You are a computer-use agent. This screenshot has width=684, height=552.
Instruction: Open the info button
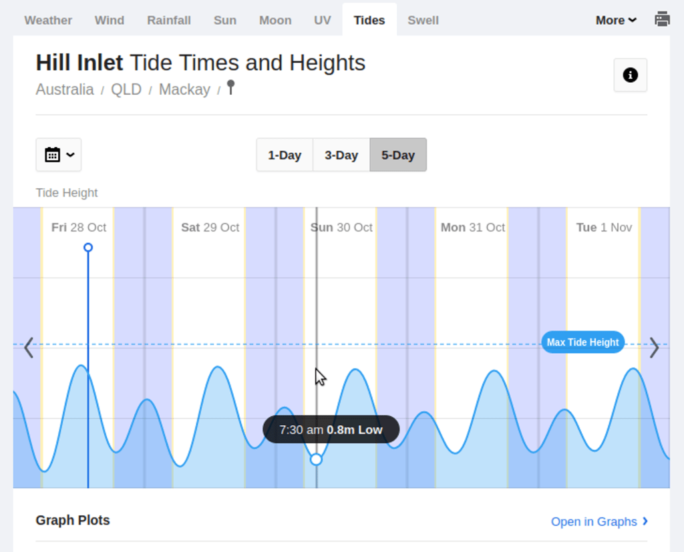(x=630, y=75)
